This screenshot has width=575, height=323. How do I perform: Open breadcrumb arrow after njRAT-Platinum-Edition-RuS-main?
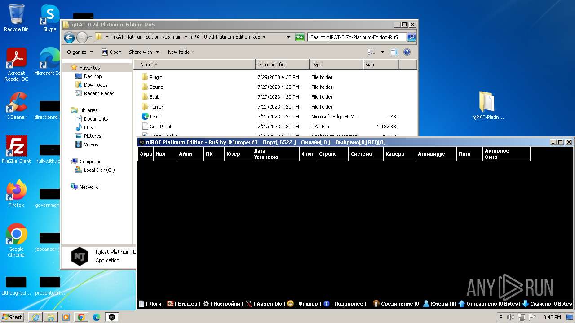click(x=185, y=37)
